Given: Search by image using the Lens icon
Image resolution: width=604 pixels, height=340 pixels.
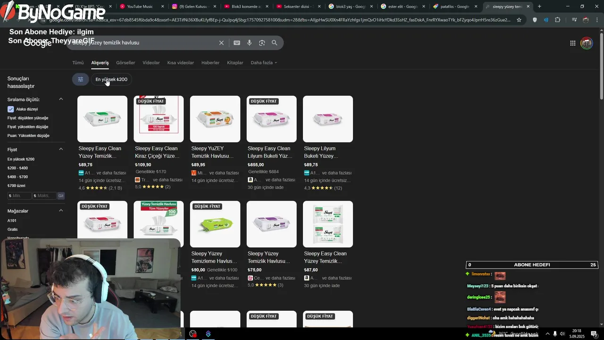Looking at the screenshot, I should point(262,42).
